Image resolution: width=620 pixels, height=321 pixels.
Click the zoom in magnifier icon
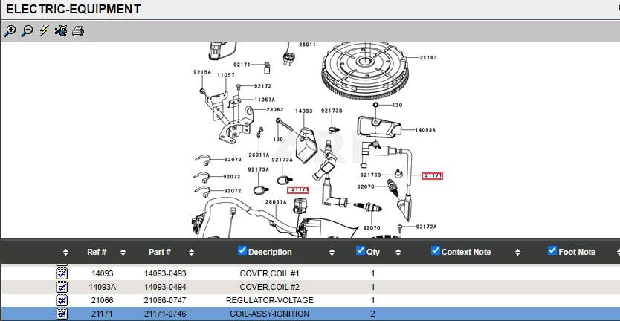pyautogui.click(x=10, y=31)
